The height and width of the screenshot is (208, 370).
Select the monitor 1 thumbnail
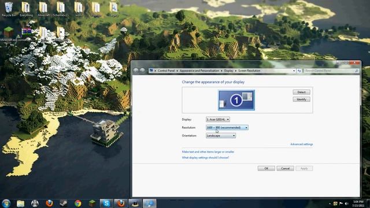236,100
